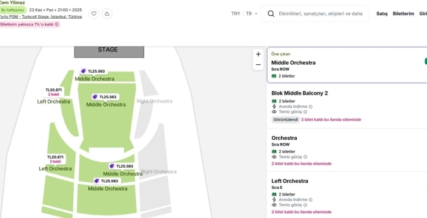This screenshot has height=218, width=427.
Task: Click second Middle Orchestra TL25.563 price tag below stage
Action: coord(105,97)
